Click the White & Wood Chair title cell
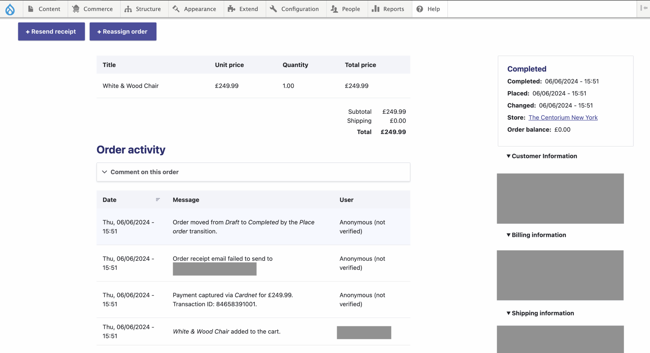Viewport: 650px width, 353px height. [131, 86]
